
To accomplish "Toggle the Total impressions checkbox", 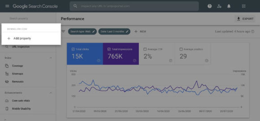I will [109, 49].
